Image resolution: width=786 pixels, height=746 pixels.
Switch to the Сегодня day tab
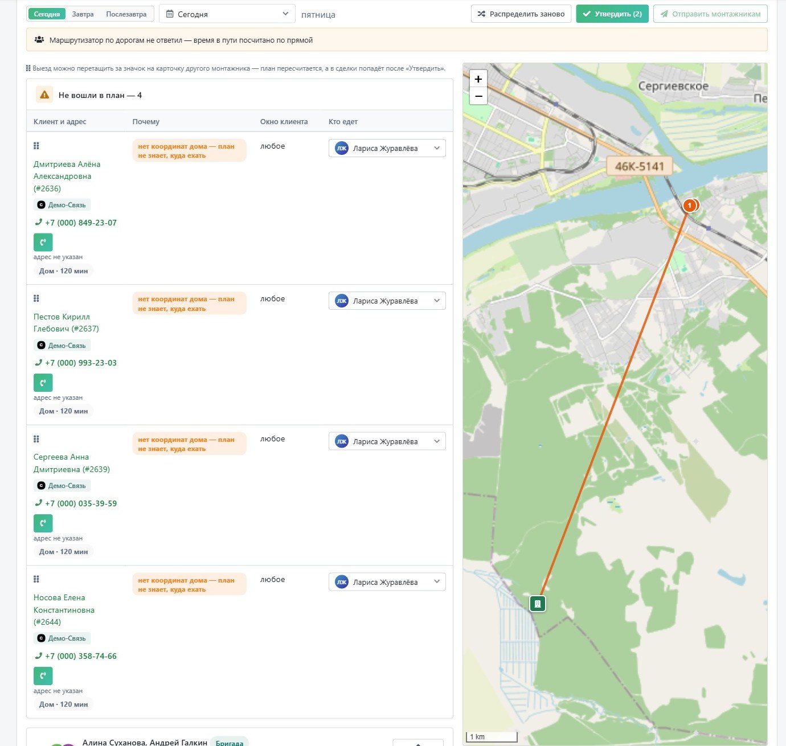coord(47,14)
